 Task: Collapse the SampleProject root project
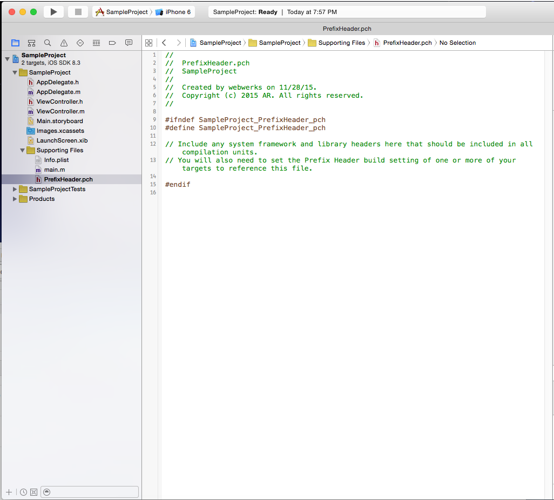7,59
